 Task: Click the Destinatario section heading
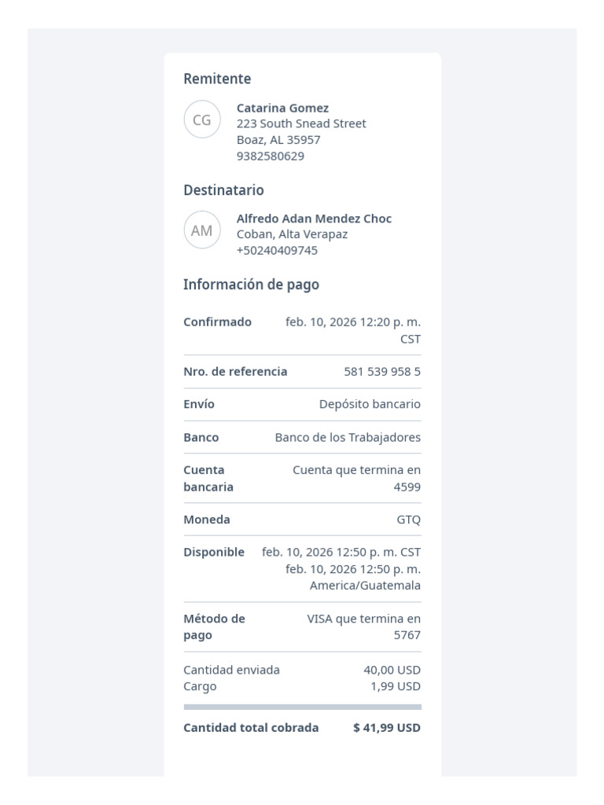(223, 190)
